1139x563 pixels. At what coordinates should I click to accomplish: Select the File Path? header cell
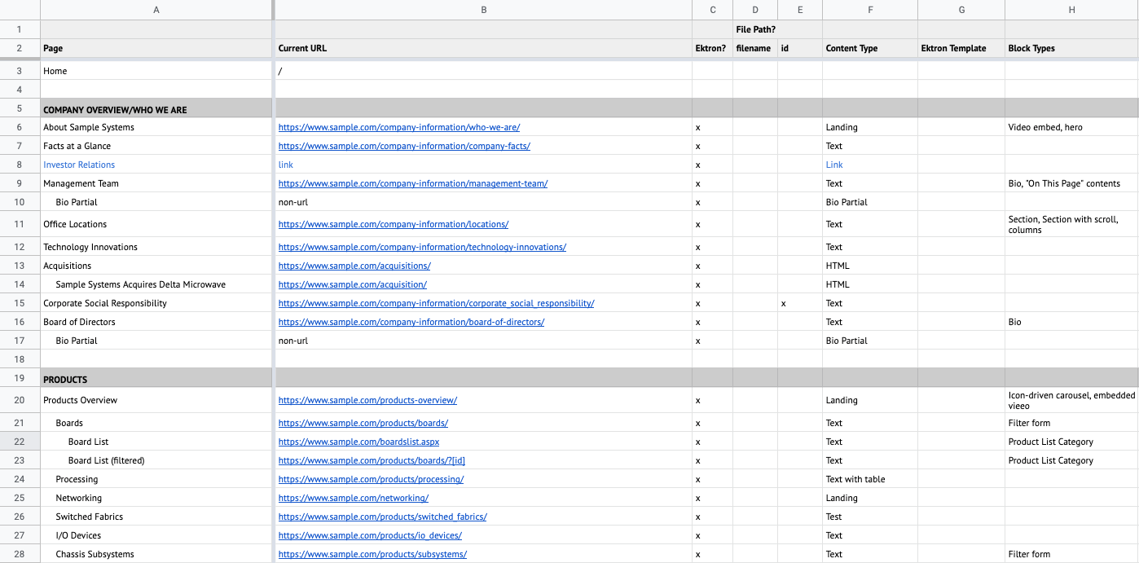pyautogui.click(x=755, y=29)
